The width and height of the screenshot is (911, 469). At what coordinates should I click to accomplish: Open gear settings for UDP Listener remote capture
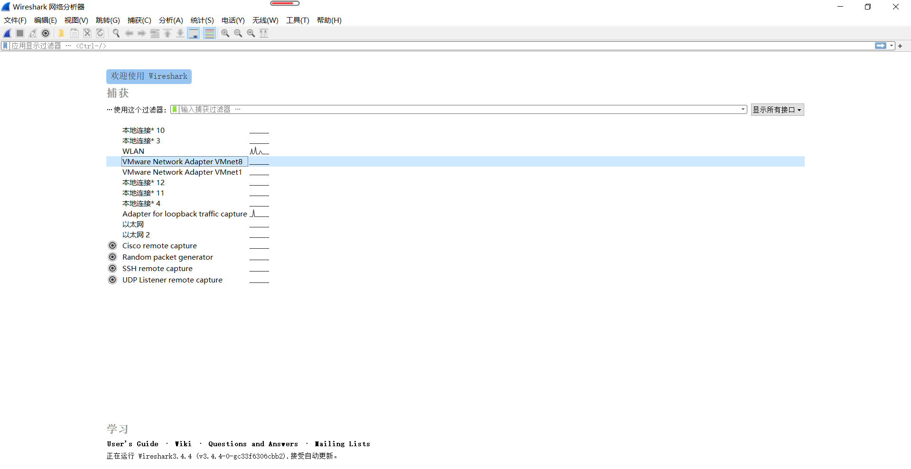tap(112, 280)
